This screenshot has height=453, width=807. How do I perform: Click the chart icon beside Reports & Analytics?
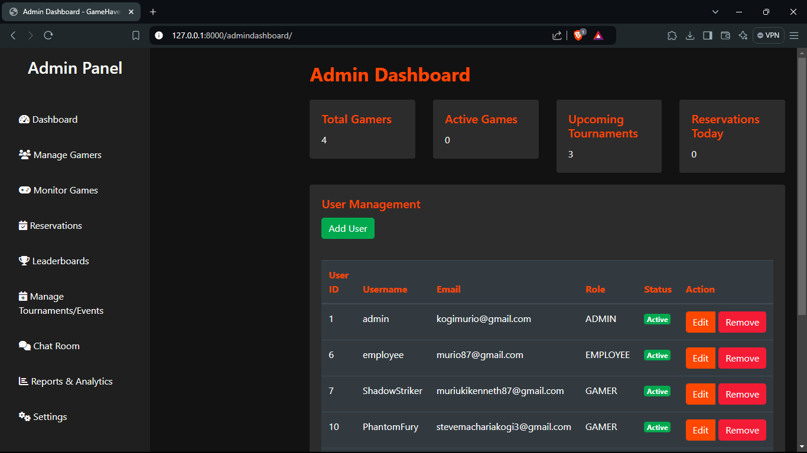pyautogui.click(x=24, y=381)
